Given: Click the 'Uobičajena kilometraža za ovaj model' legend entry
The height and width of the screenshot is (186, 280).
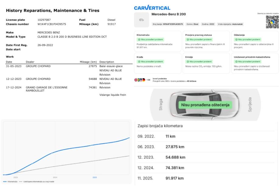Looking at the screenshot, I should [x=37, y=182].
